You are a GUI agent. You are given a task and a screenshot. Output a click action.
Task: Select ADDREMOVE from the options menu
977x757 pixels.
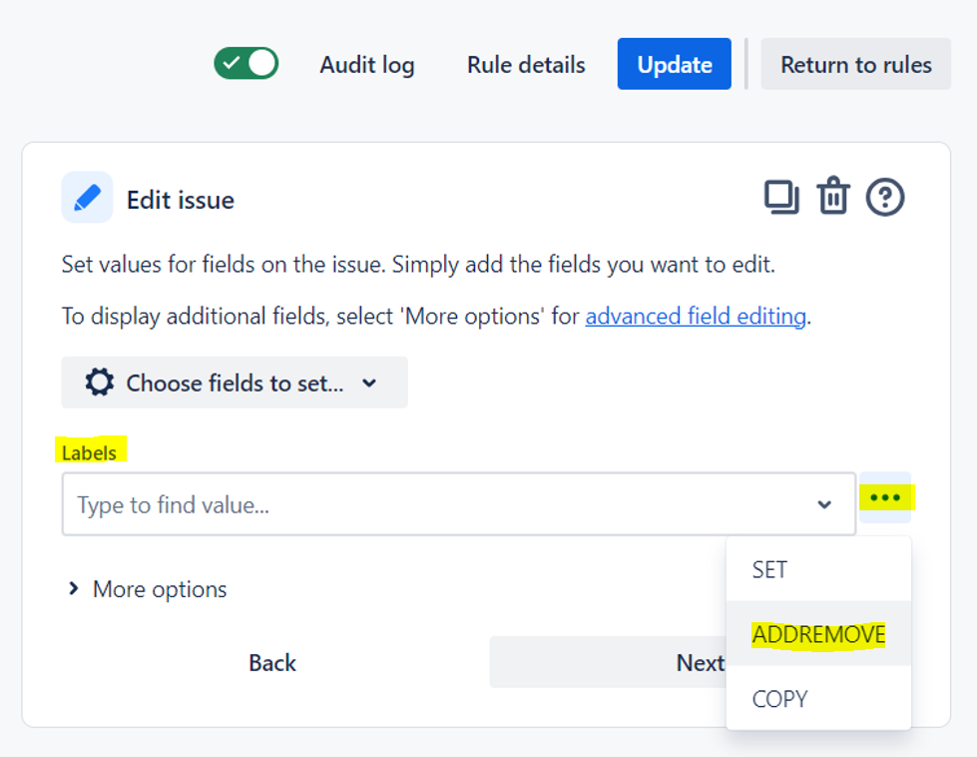pos(818,633)
